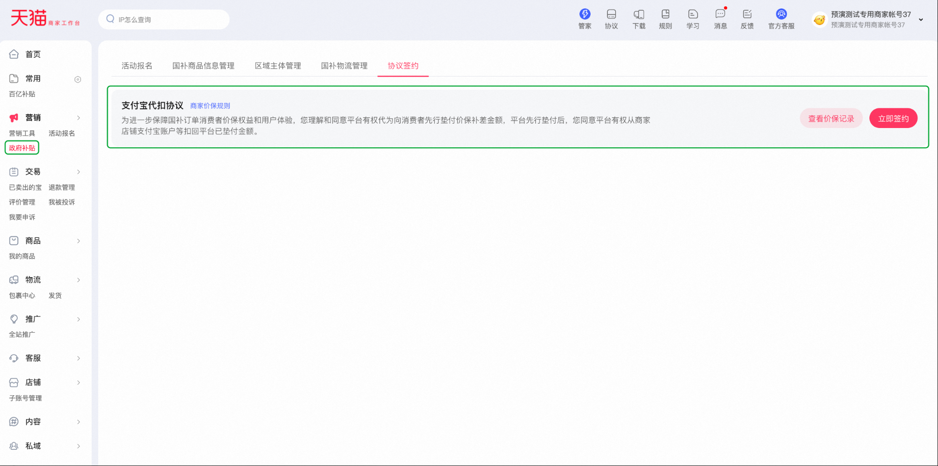The width and height of the screenshot is (938, 466).
Task: Open the 下载 download icon
Action: pyautogui.click(x=638, y=14)
